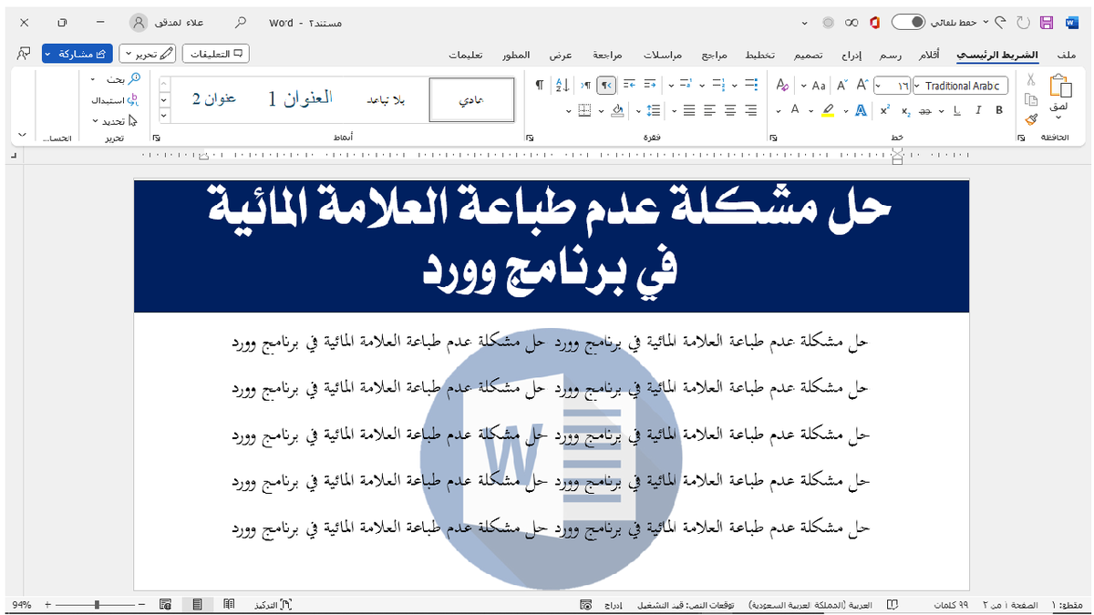Click the Undo arrow in title bar
Viewport: 1094px width, 615px height.
(1001, 21)
